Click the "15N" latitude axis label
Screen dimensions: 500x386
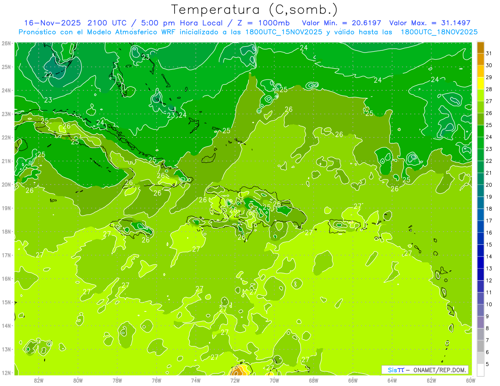[6, 302]
